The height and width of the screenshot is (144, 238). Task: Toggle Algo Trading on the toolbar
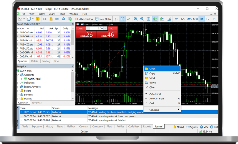[x=84, y=19]
